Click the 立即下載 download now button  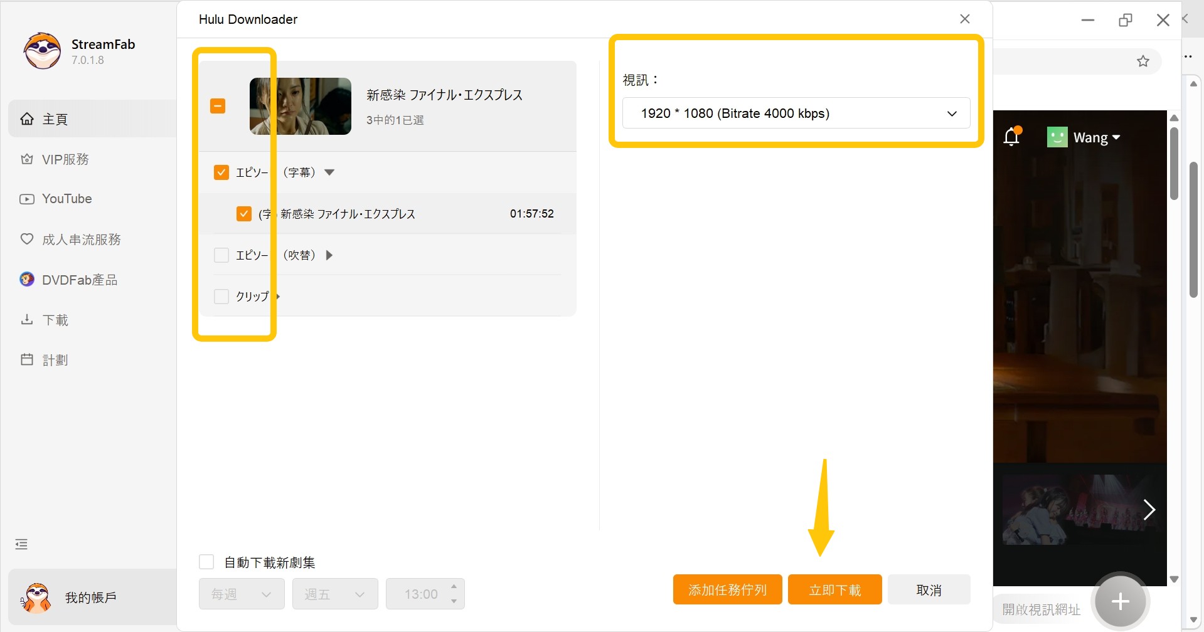point(834,589)
